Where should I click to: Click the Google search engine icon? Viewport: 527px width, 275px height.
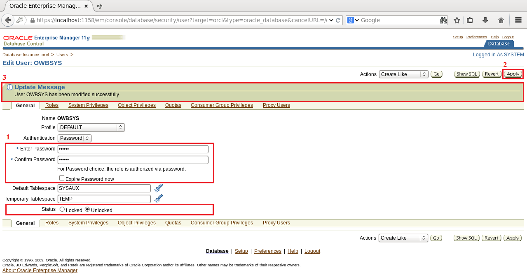point(351,20)
